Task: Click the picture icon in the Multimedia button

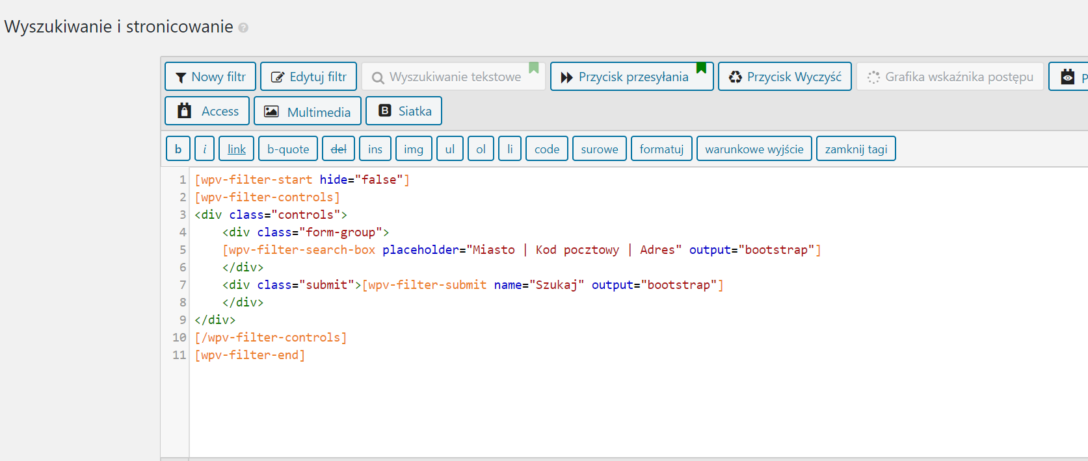Action: click(271, 112)
